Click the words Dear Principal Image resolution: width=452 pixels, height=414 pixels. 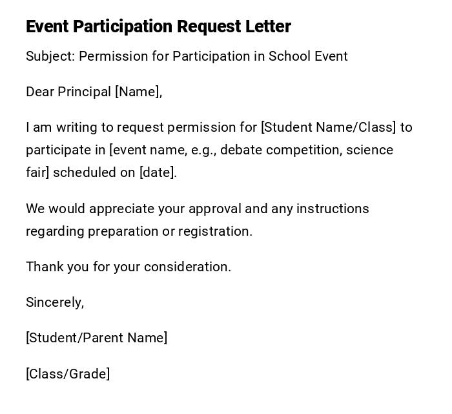pos(68,92)
